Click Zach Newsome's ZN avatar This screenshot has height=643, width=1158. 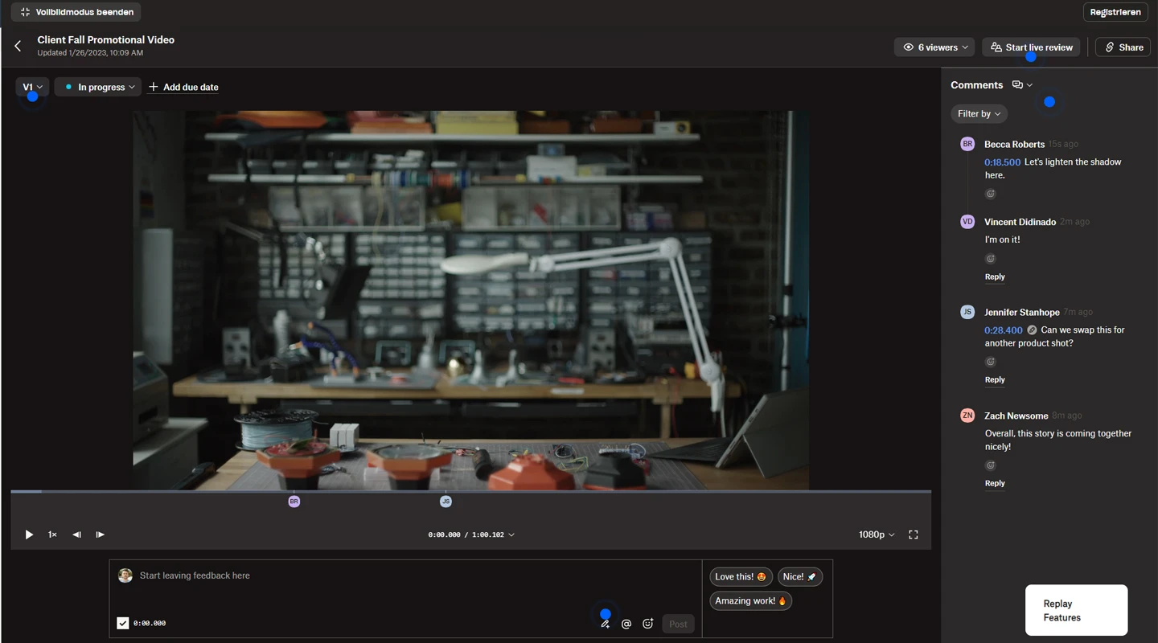click(967, 416)
